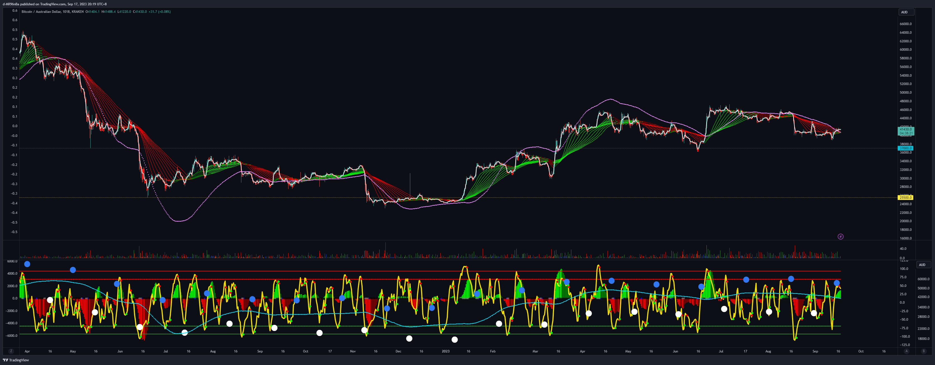The image size is (935, 365).
Task: Click the 66000.0 price scale label
Action: [906, 24]
